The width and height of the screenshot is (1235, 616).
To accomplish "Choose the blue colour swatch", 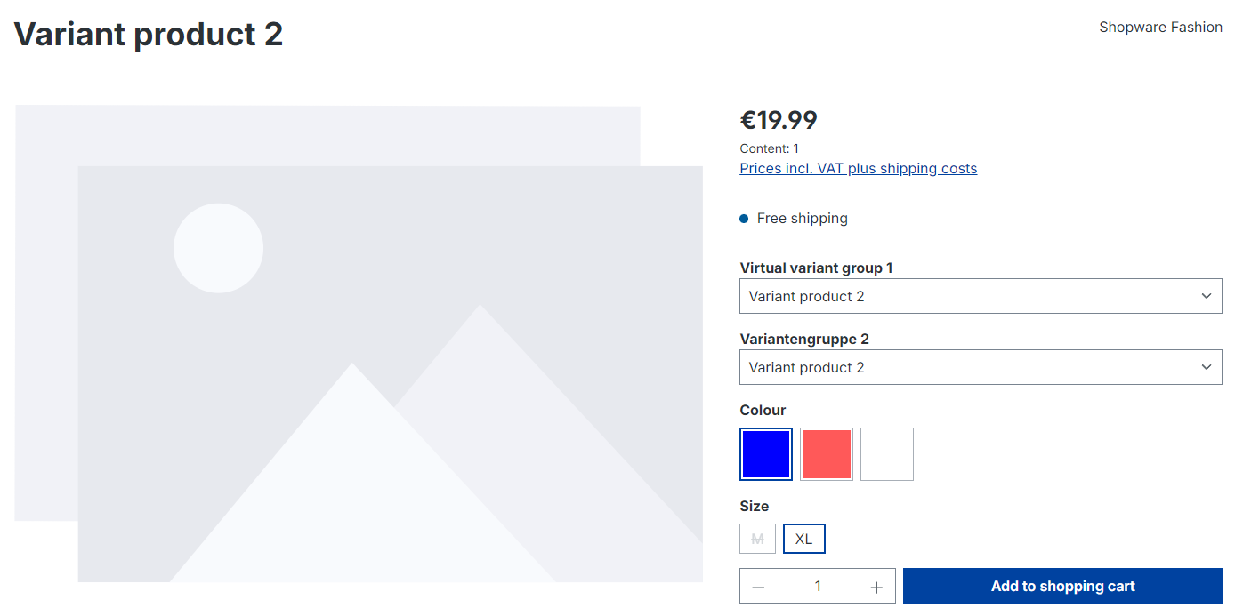I will tap(766, 454).
